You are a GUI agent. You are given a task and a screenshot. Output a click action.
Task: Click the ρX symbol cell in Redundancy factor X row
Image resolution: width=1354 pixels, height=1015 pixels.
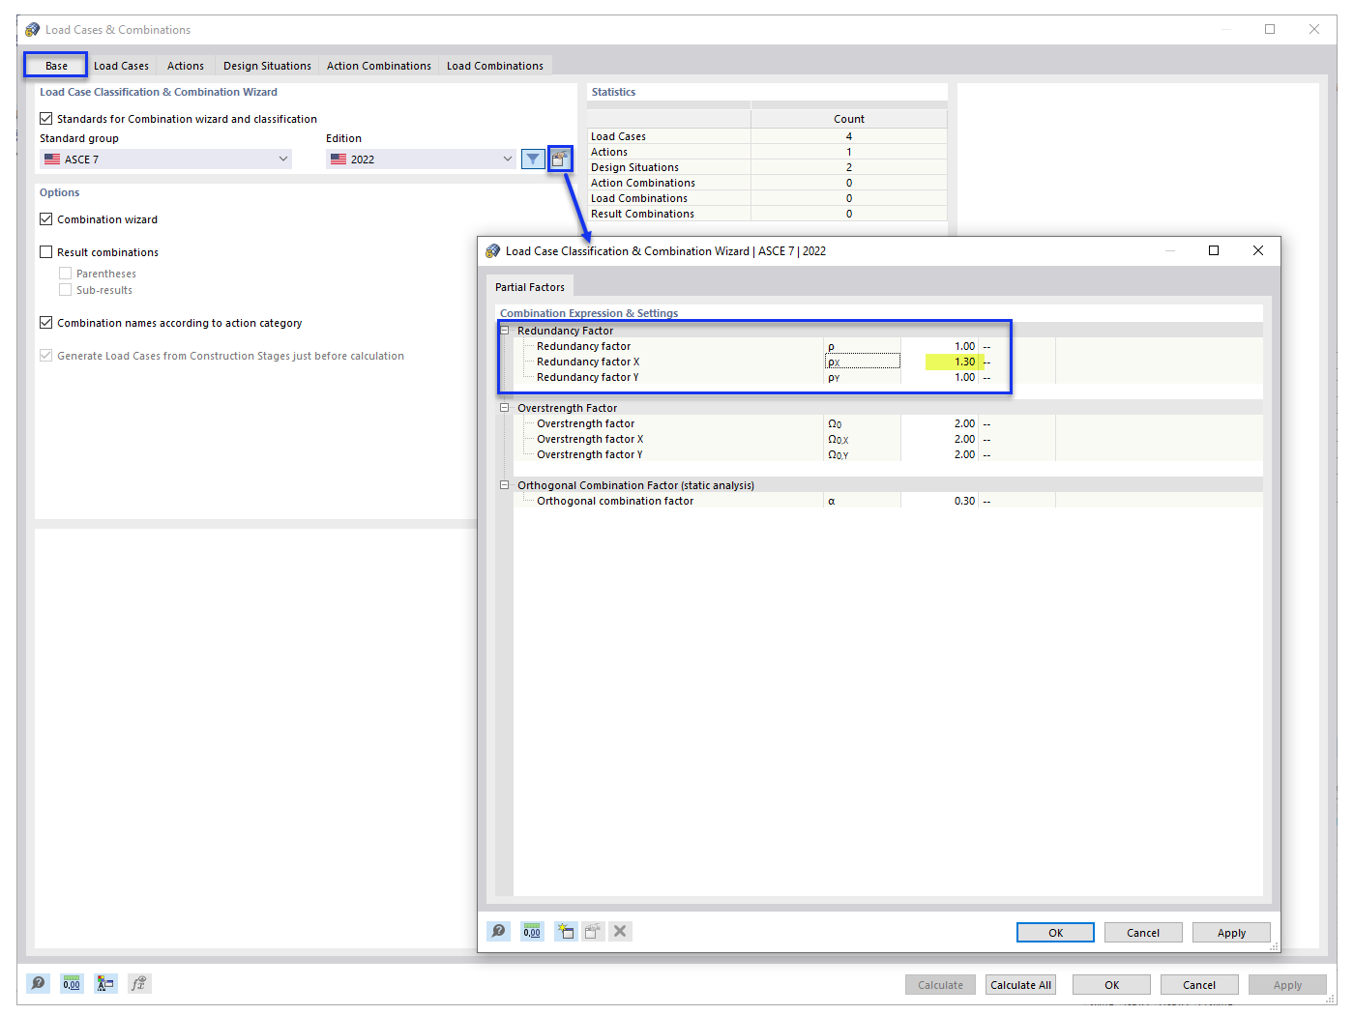point(862,362)
